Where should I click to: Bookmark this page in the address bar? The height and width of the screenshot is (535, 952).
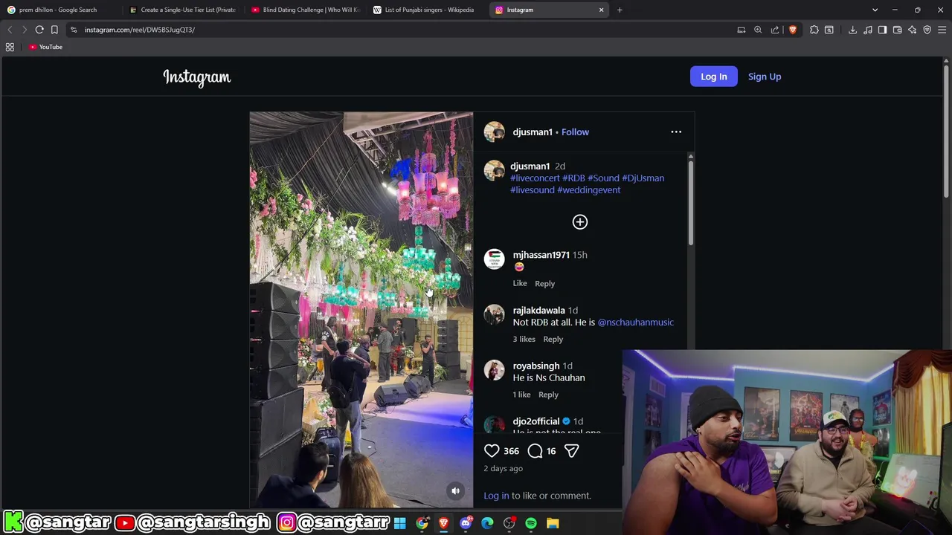click(x=54, y=30)
